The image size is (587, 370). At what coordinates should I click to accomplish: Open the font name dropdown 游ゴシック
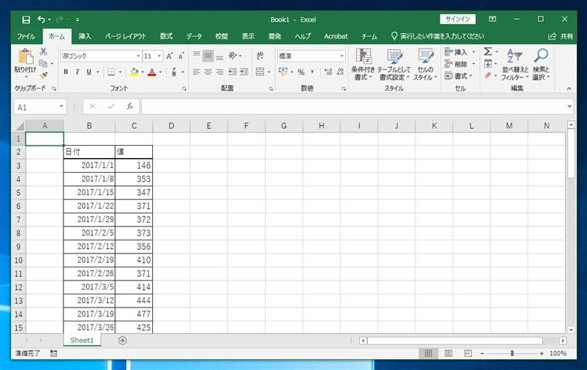137,56
